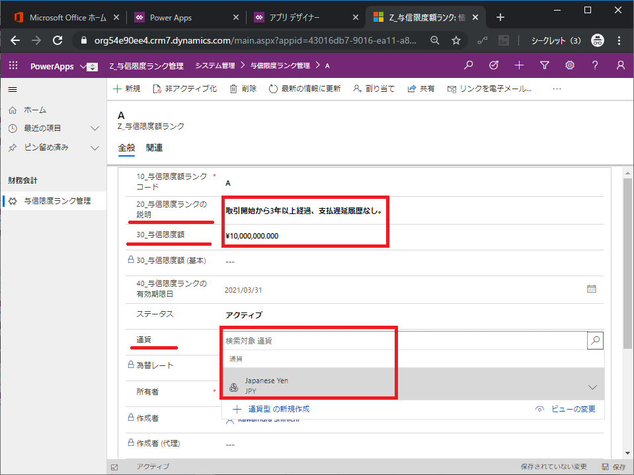Click the 保存 button in footer
The width and height of the screenshot is (634, 475).
pos(613,467)
